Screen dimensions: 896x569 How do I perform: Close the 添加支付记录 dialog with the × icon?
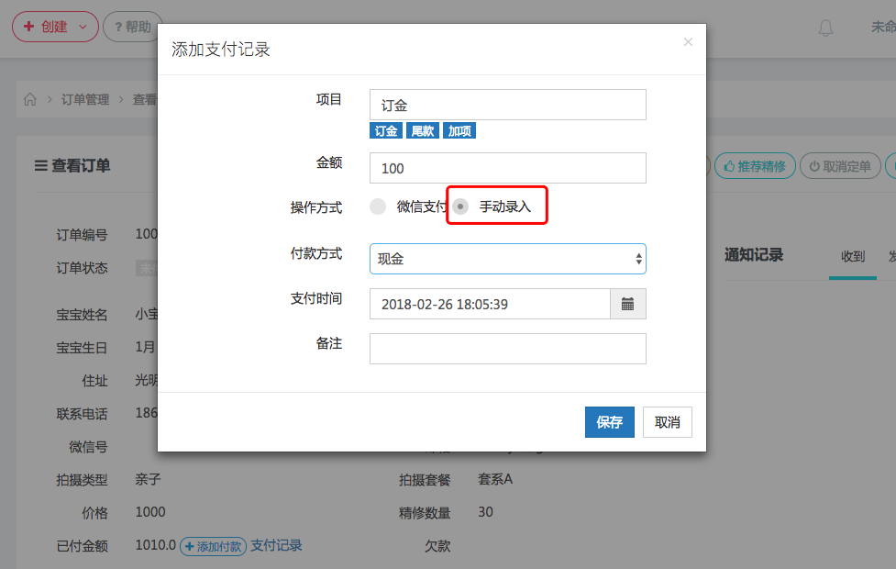688,41
